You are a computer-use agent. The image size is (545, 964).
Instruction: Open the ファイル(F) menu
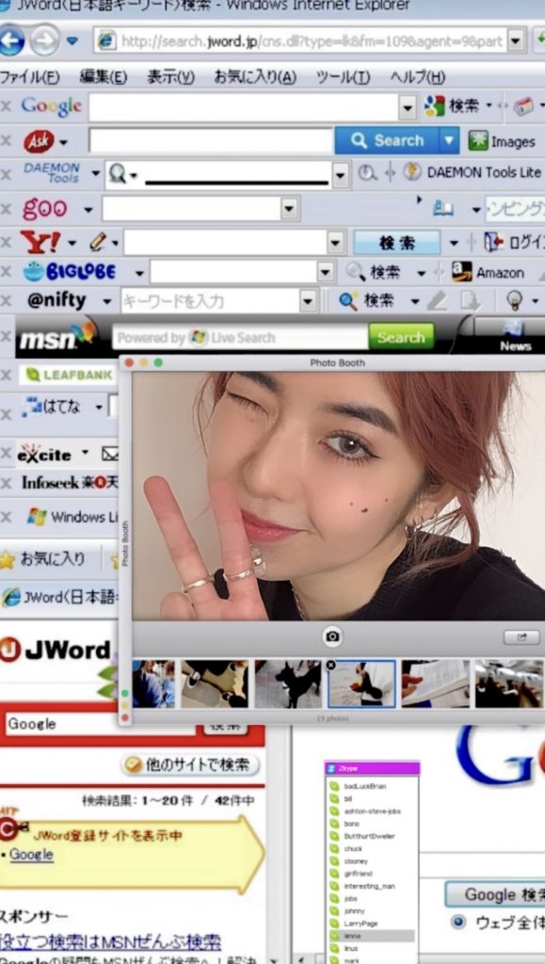[29, 77]
